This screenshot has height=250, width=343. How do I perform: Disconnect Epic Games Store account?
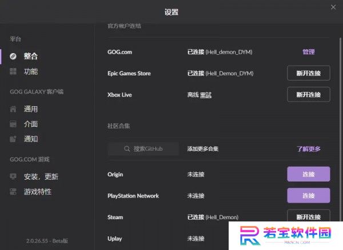pyautogui.click(x=309, y=73)
